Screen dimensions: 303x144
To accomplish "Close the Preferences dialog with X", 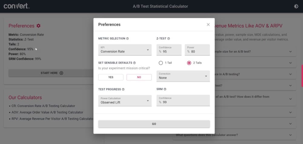I will click(x=208, y=25).
